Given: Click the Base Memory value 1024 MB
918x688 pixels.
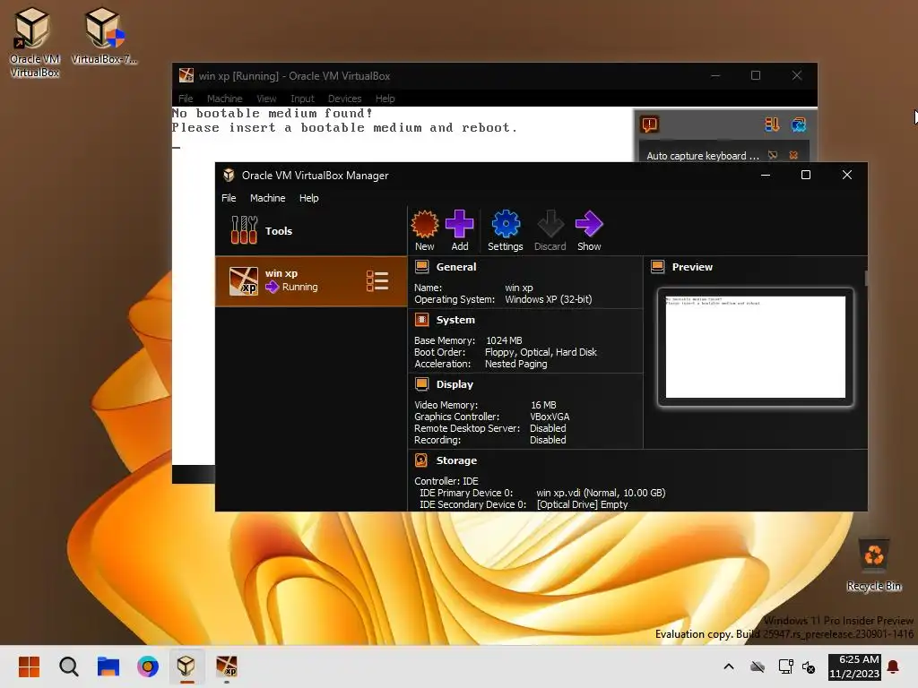Looking at the screenshot, I should 504,340.
